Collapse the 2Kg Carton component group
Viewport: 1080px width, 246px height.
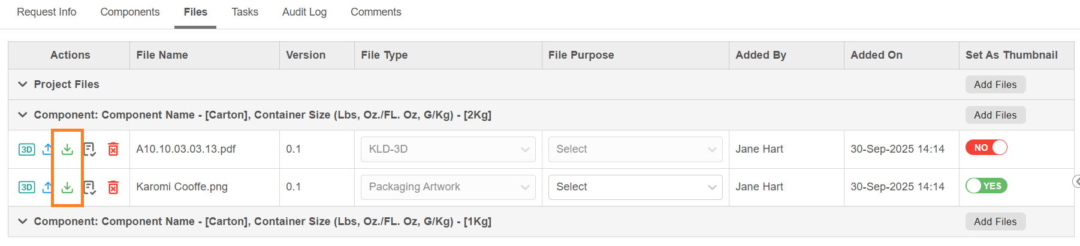(x=23, y=115)
